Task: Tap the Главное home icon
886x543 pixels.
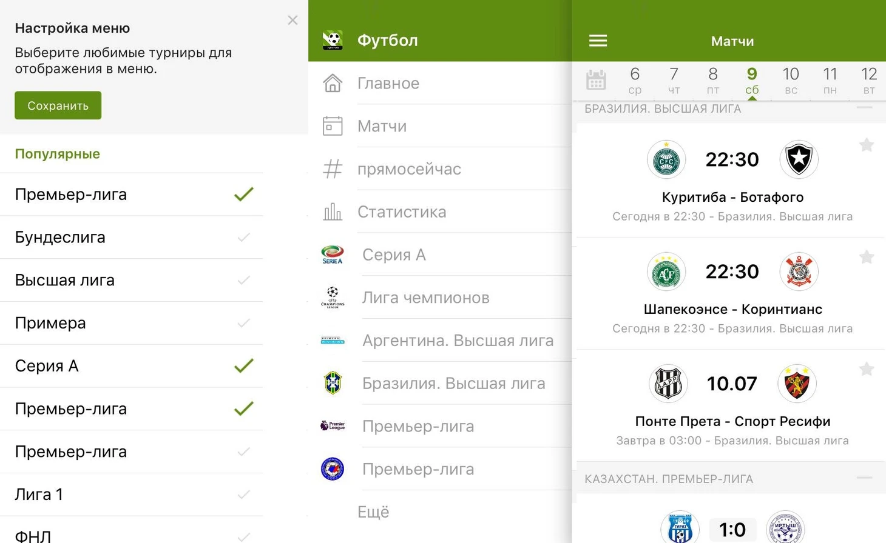Action: tap(333, 83)
